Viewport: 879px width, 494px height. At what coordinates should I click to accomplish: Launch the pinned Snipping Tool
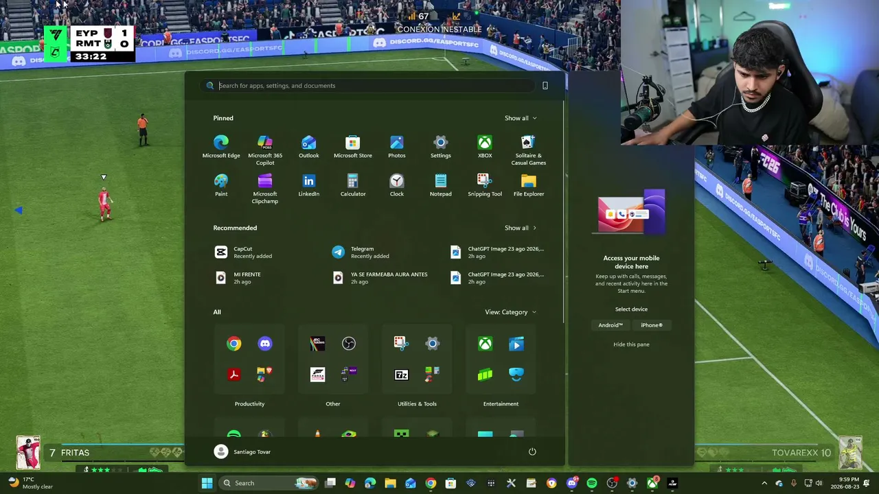pyautogui.click(x=485, y=185)
